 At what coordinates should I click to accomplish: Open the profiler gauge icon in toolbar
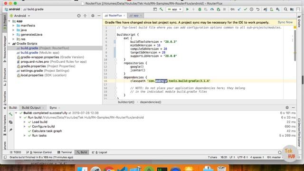point(212,9)
